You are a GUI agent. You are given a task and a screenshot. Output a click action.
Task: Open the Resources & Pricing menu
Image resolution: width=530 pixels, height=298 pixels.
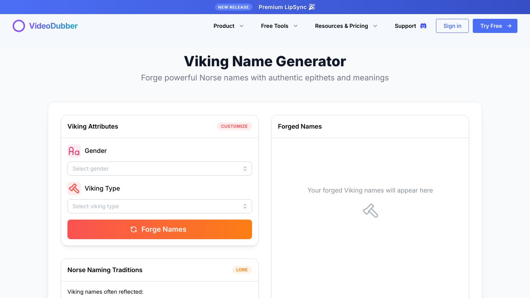click(346, 26)
